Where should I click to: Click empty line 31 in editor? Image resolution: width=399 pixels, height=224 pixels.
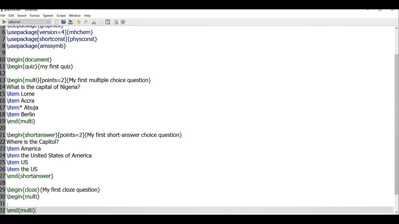click(199, 203)
